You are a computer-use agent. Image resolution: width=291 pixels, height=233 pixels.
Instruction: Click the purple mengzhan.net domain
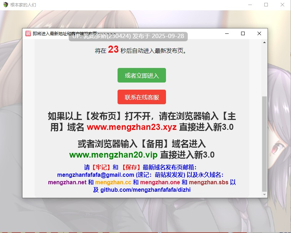tap(67, 182)
